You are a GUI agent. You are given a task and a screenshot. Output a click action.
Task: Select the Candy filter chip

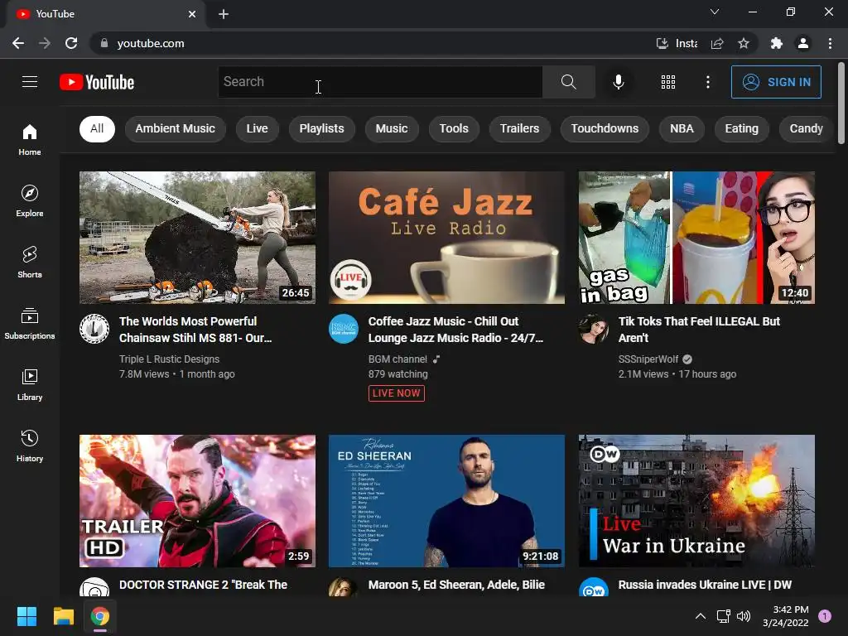pos(806,128)
